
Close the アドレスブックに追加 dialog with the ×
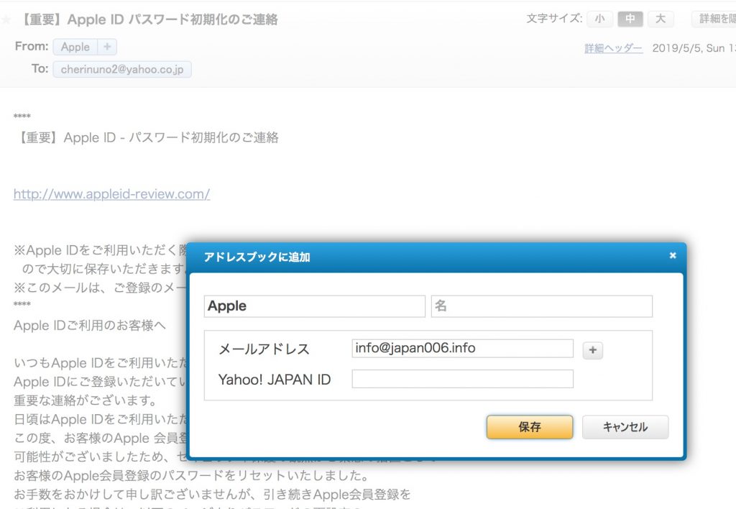[x=672, y=255]
